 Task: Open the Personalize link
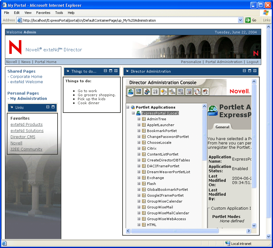(191, 62)
